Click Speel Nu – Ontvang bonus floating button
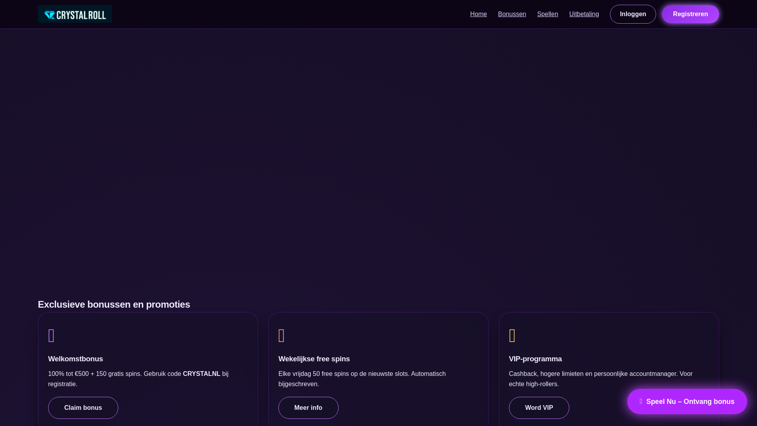This screenshot has width=757, height=426. pyautogui.click(x=687, y=402)
